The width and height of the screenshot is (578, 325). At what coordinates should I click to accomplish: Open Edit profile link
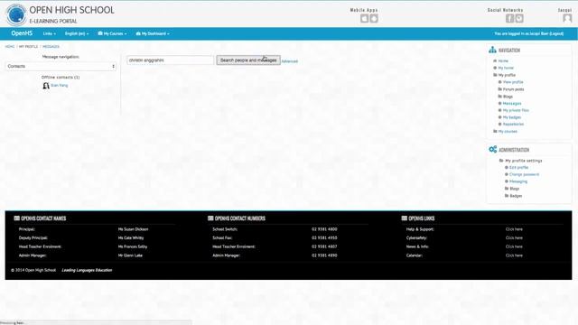518,168
